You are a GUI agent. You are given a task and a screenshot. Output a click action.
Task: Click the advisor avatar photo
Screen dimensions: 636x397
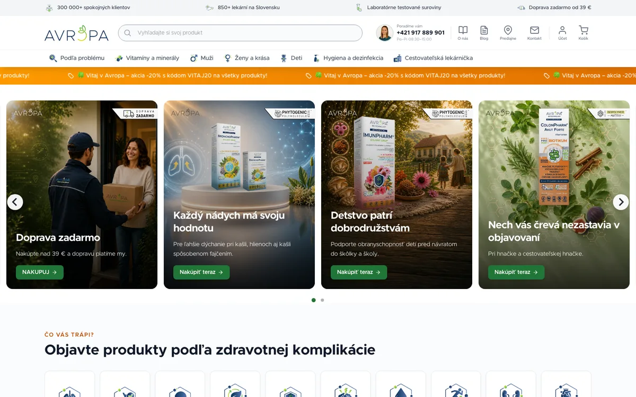point(384,33)
